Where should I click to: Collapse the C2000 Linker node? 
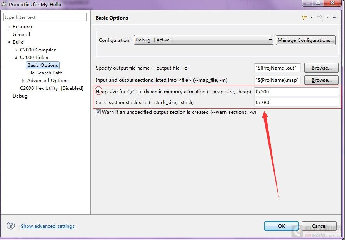tap(16, 58)
